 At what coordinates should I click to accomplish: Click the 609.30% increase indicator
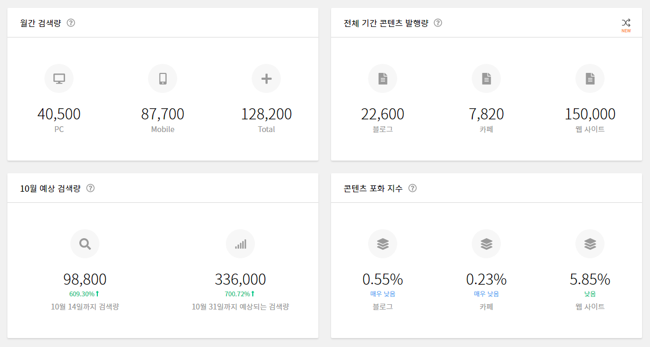[x=85, y=294]
